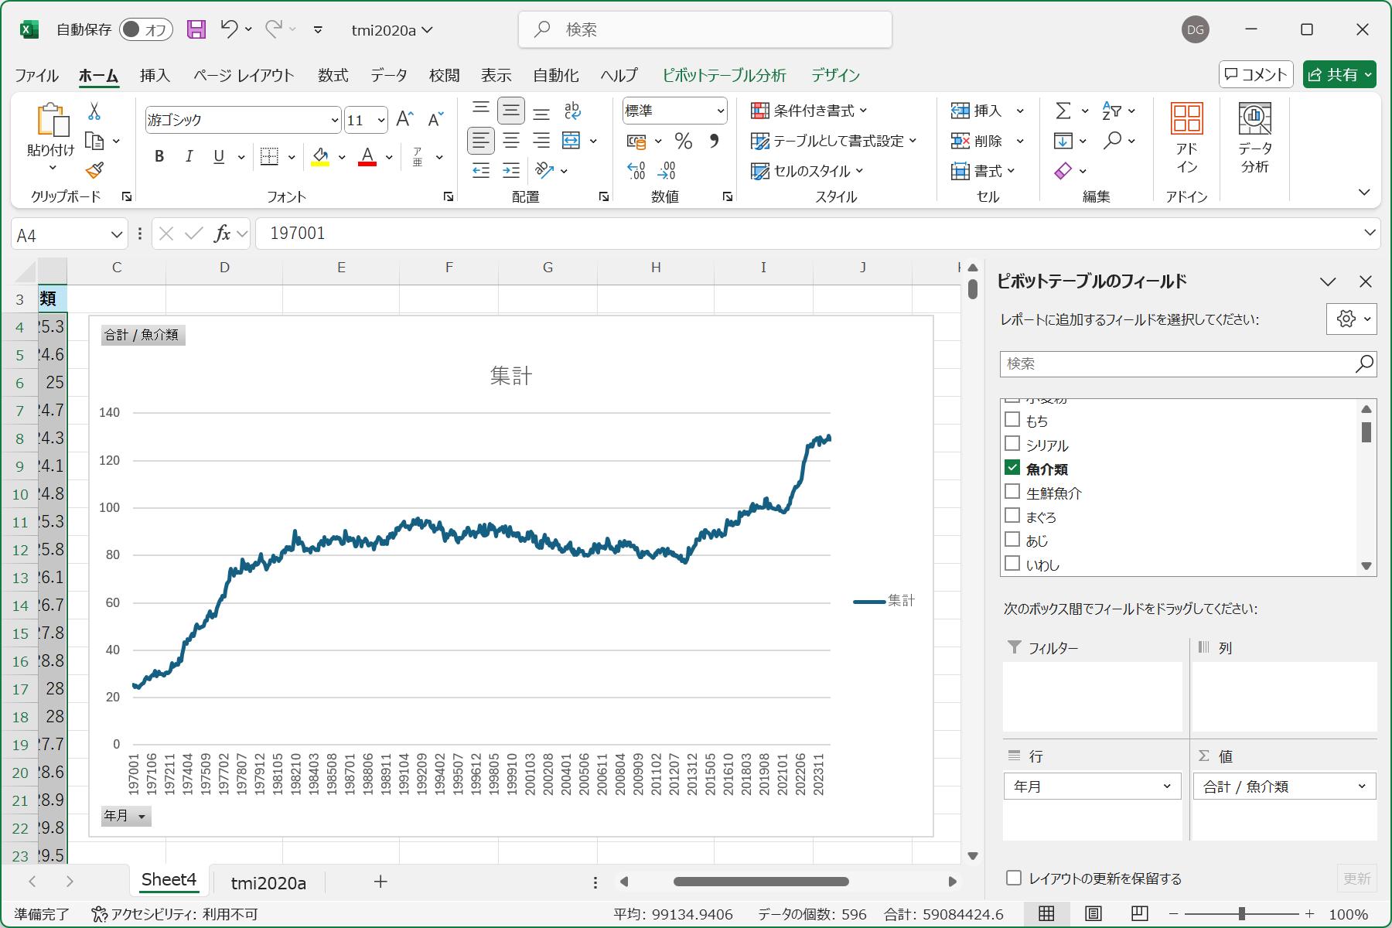Click the AutoSum sigma icon

(1063, 111)
